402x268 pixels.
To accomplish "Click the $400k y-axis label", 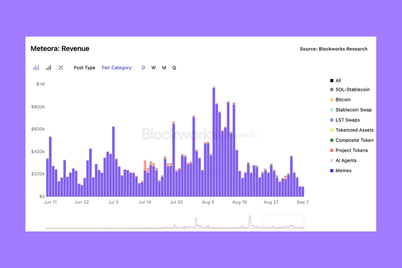I will 38,151.
